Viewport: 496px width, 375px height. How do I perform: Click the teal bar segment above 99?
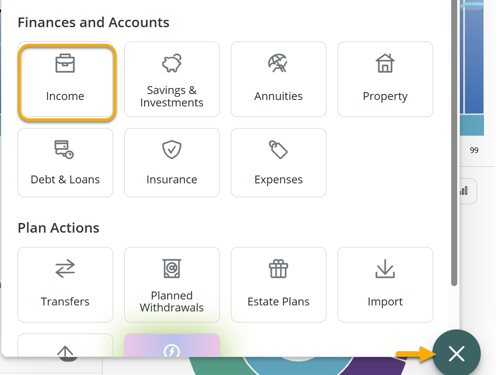(474, 125)
